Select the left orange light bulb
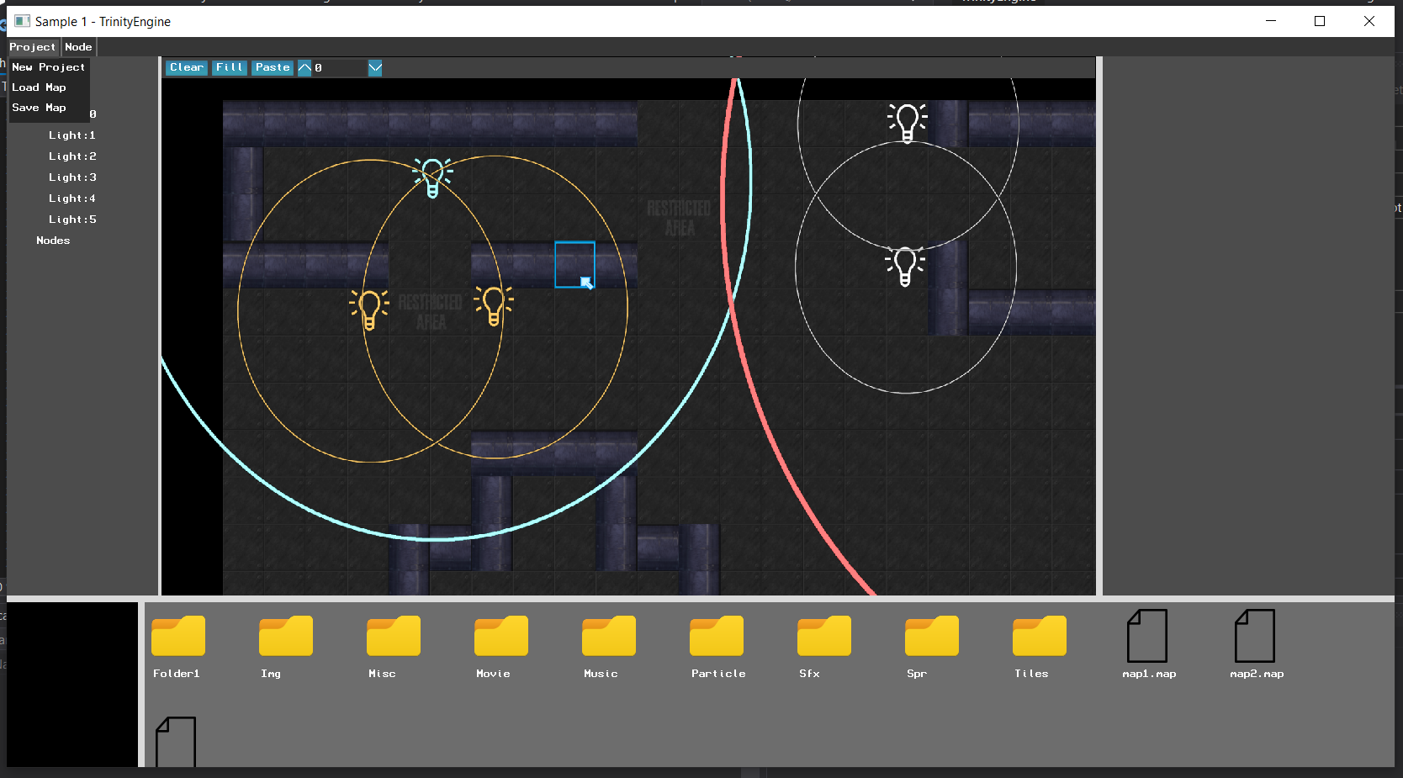The width and height of the screenshot is (1403, 778). click(x=369, y=310)
